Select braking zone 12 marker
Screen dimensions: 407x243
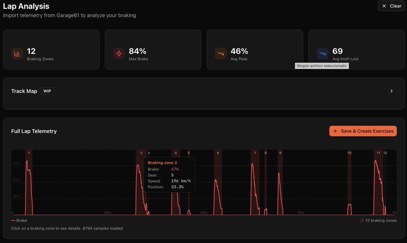coord(385,182)
